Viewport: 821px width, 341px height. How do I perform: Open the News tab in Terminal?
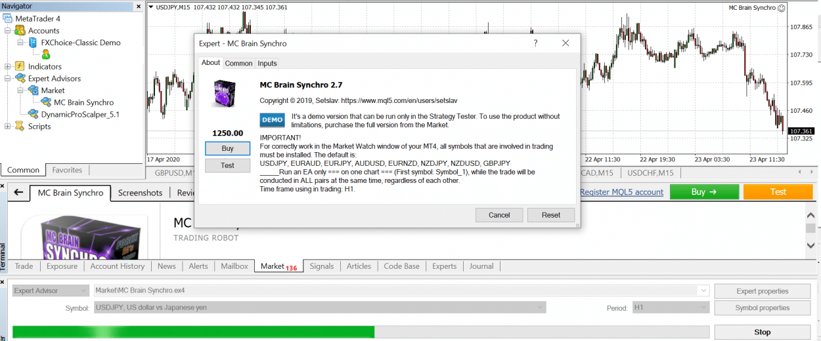(x=167, y=266)
